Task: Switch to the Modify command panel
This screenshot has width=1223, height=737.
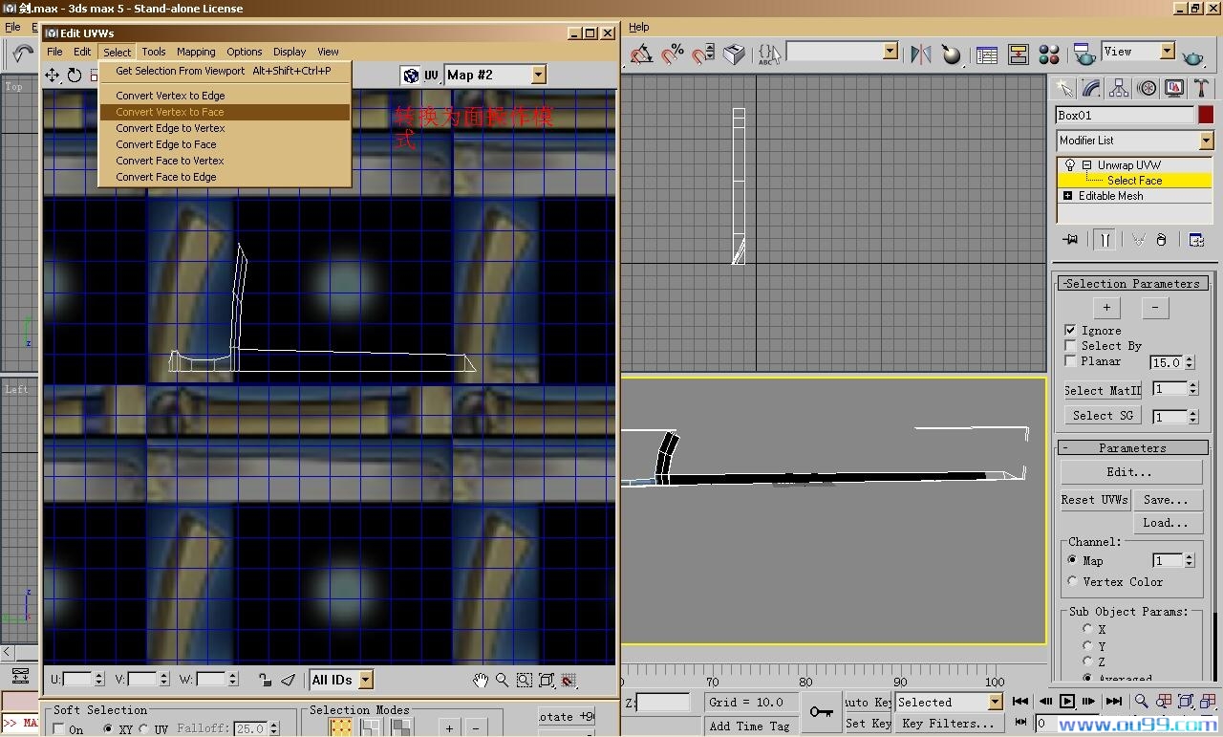Action: coord(1091,88)
